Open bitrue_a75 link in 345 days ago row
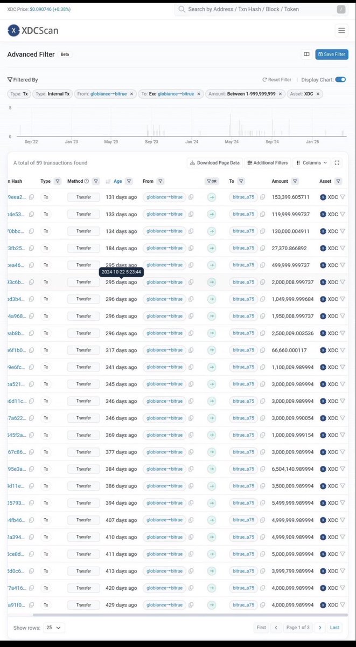Screen dimensions: 356x647 click(x=243, y=384)
